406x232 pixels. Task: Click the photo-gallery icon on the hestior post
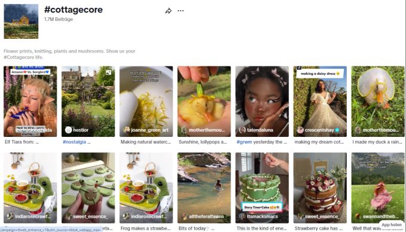click(x=109, y=72)
